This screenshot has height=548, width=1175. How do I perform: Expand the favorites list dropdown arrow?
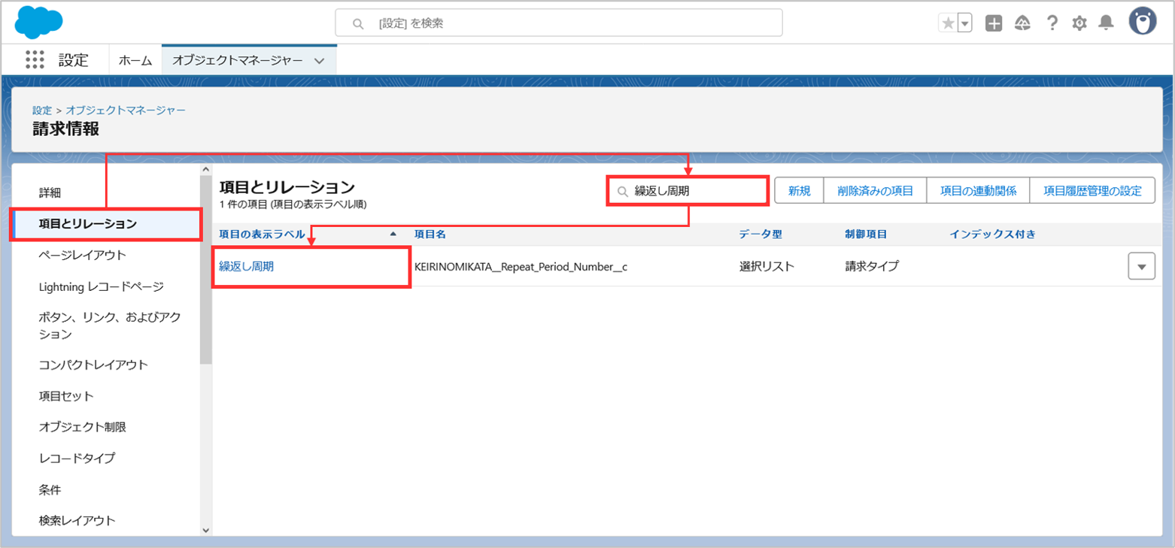[x=965, y=23]
